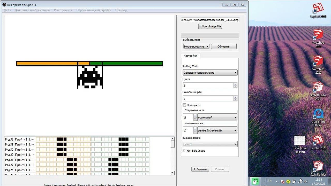Click the 1. Open Image File button
Viewport: 331px width, 186px height.
click(x=210, y=26)
